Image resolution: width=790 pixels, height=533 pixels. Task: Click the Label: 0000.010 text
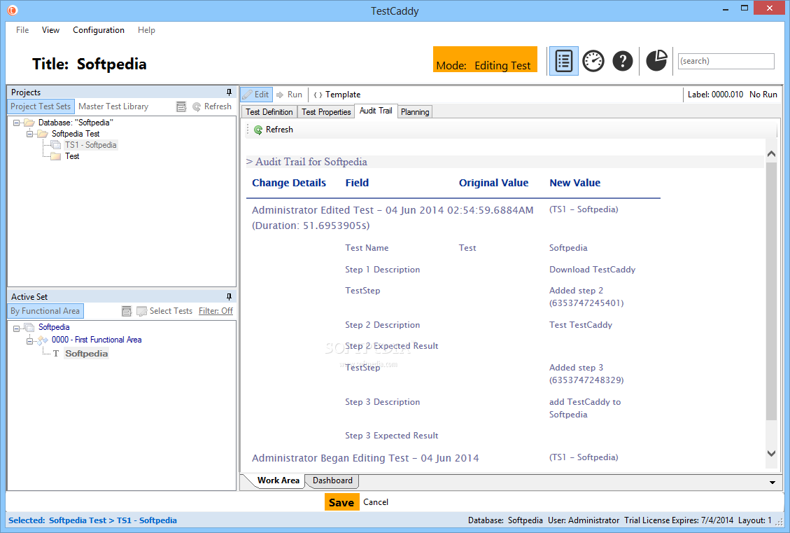[x=715, y=95]
